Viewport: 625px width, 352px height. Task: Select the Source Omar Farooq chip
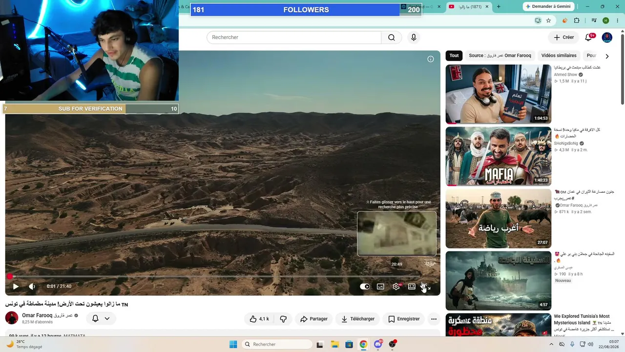tap(500, 56)
